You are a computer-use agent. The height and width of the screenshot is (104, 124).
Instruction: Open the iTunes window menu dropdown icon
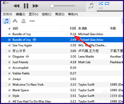[x=6, y=3]
